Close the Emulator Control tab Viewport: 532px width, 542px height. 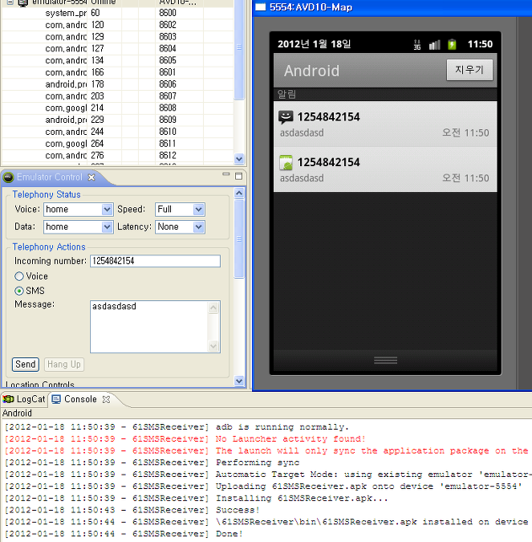pos(91,177)
